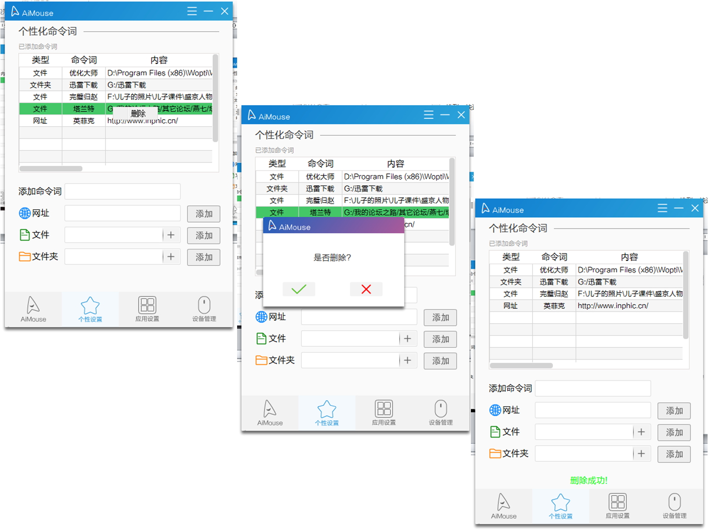Confirm deletion with the green checkmark
708x531 pixels.
[299, 289]
